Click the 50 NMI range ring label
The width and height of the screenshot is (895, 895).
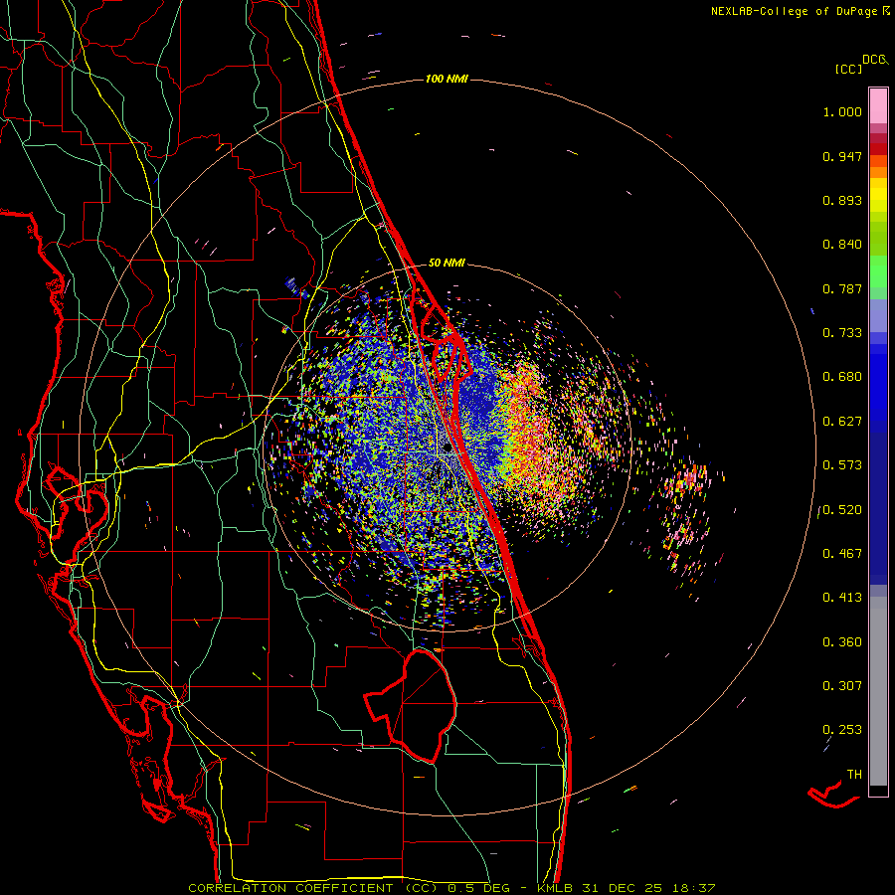point(447,263)
